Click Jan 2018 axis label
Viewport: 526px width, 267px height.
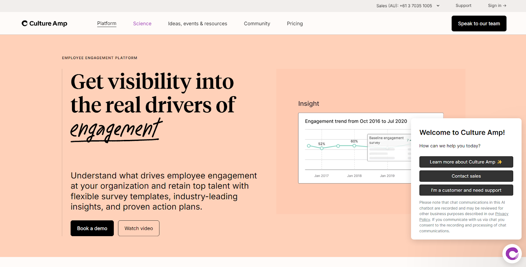coord(354,176)
